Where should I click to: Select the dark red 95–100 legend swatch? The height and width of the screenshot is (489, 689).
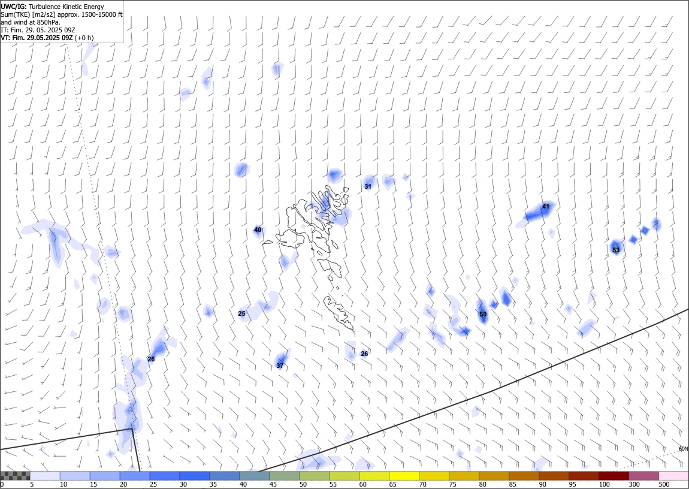pos(583,476)
